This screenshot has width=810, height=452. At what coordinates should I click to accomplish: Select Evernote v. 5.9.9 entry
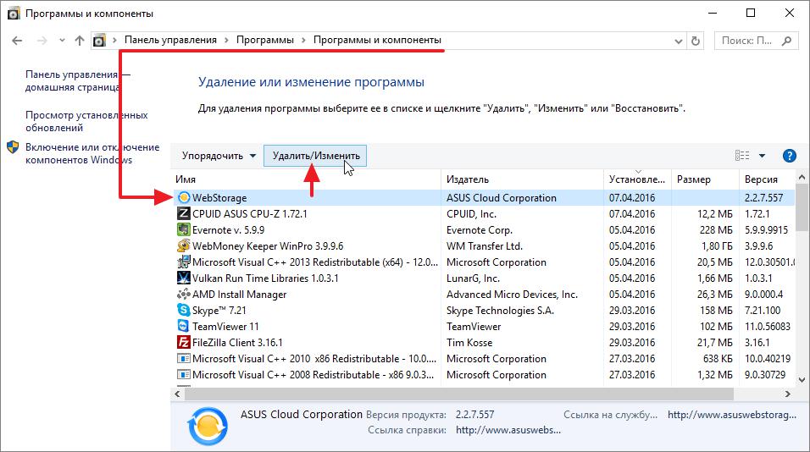228,229
